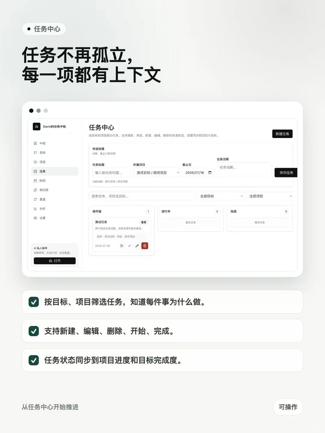Image resolution: width=325 pixels, height=433 pixels.
Task: Mark 测试任务 complete with checkmark icon
Action: 129,246
